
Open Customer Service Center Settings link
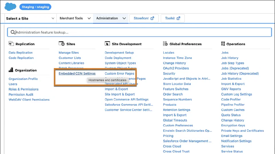[x=128, y=110]
